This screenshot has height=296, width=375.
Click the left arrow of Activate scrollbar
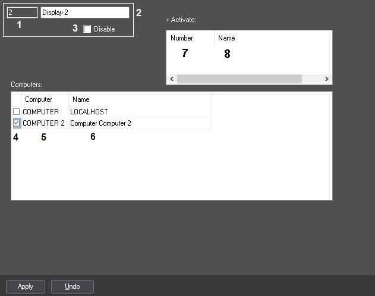(x=172, y=79)
